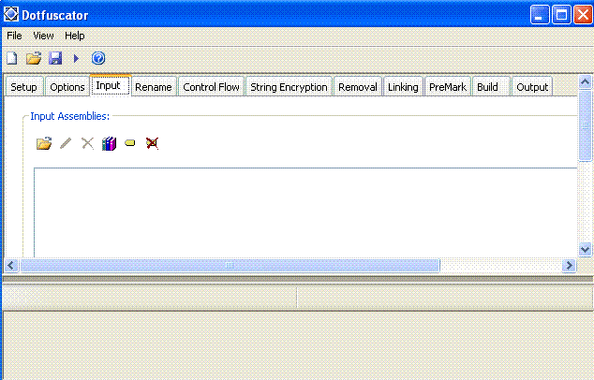The image size is (594, 380).
Task: Click the colorful books library icon
Action: 109,143
